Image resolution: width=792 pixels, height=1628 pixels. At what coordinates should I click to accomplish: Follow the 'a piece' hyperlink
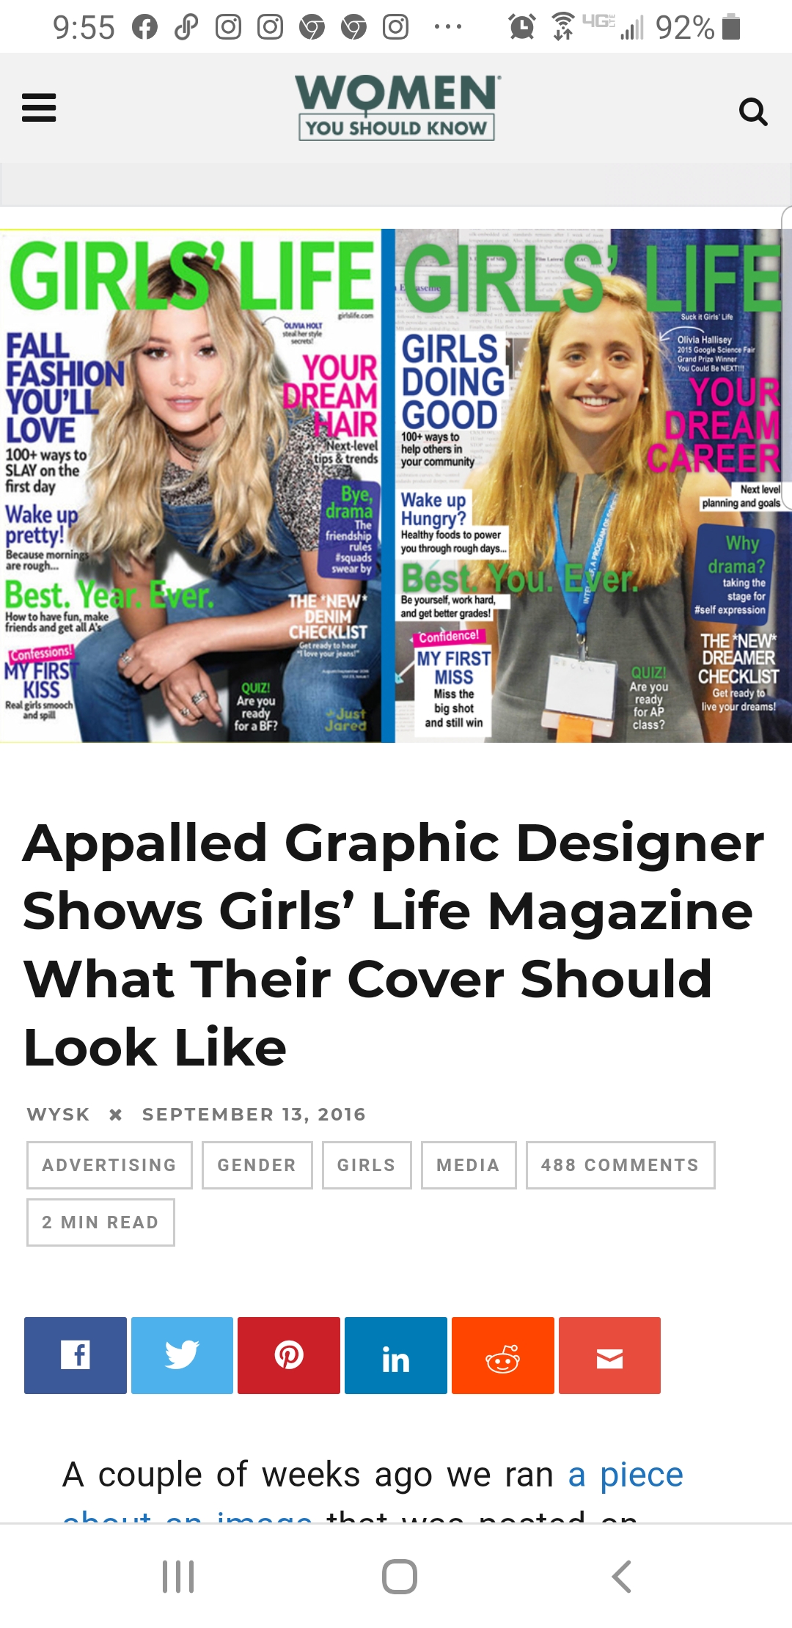pyautogui.click(x=626, y=1475)
